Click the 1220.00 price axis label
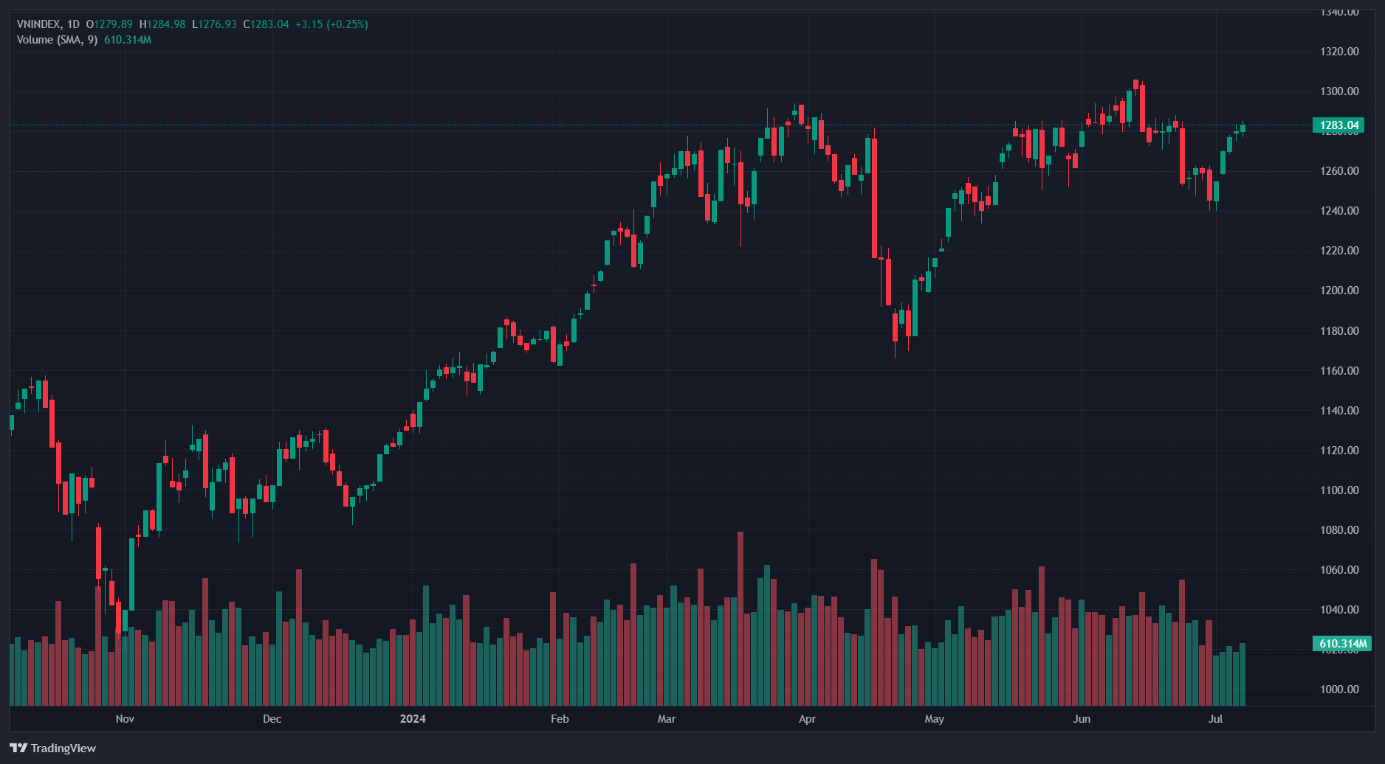 point(1339,251)
